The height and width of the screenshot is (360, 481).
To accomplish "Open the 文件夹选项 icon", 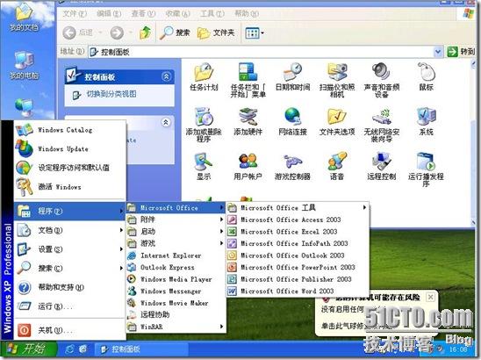I will 337,121.
